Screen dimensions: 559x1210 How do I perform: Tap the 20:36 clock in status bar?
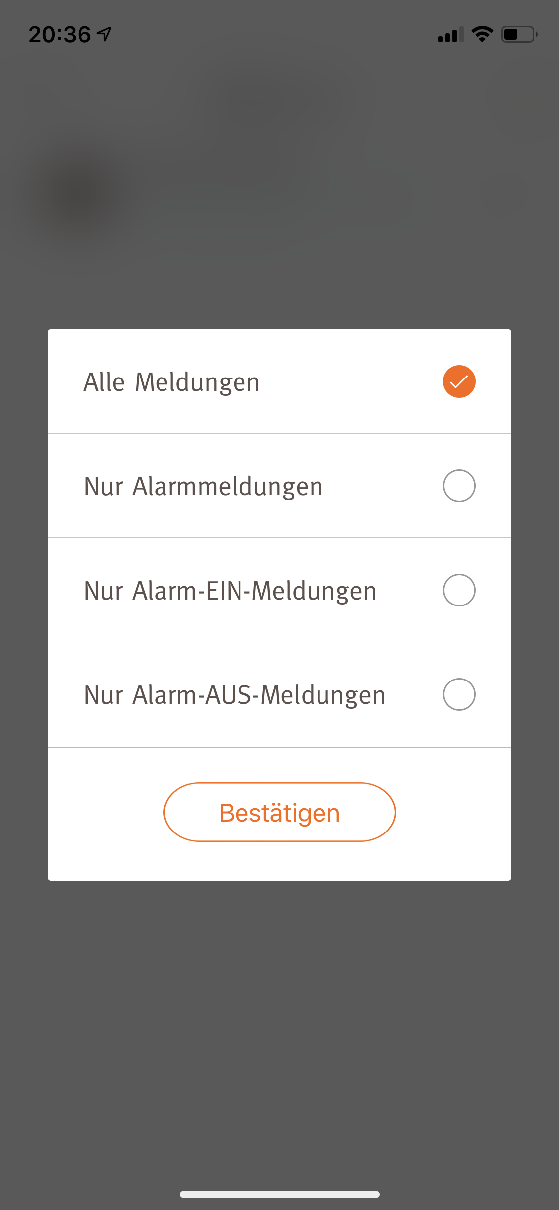pos(60,35)
